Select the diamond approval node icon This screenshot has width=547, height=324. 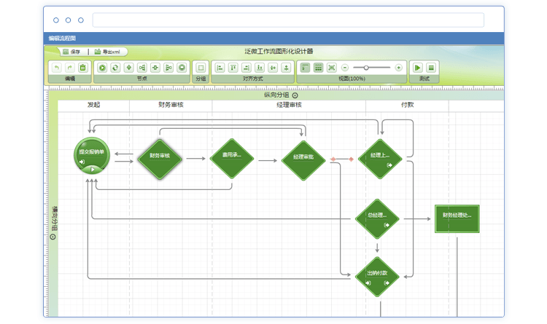128,68
